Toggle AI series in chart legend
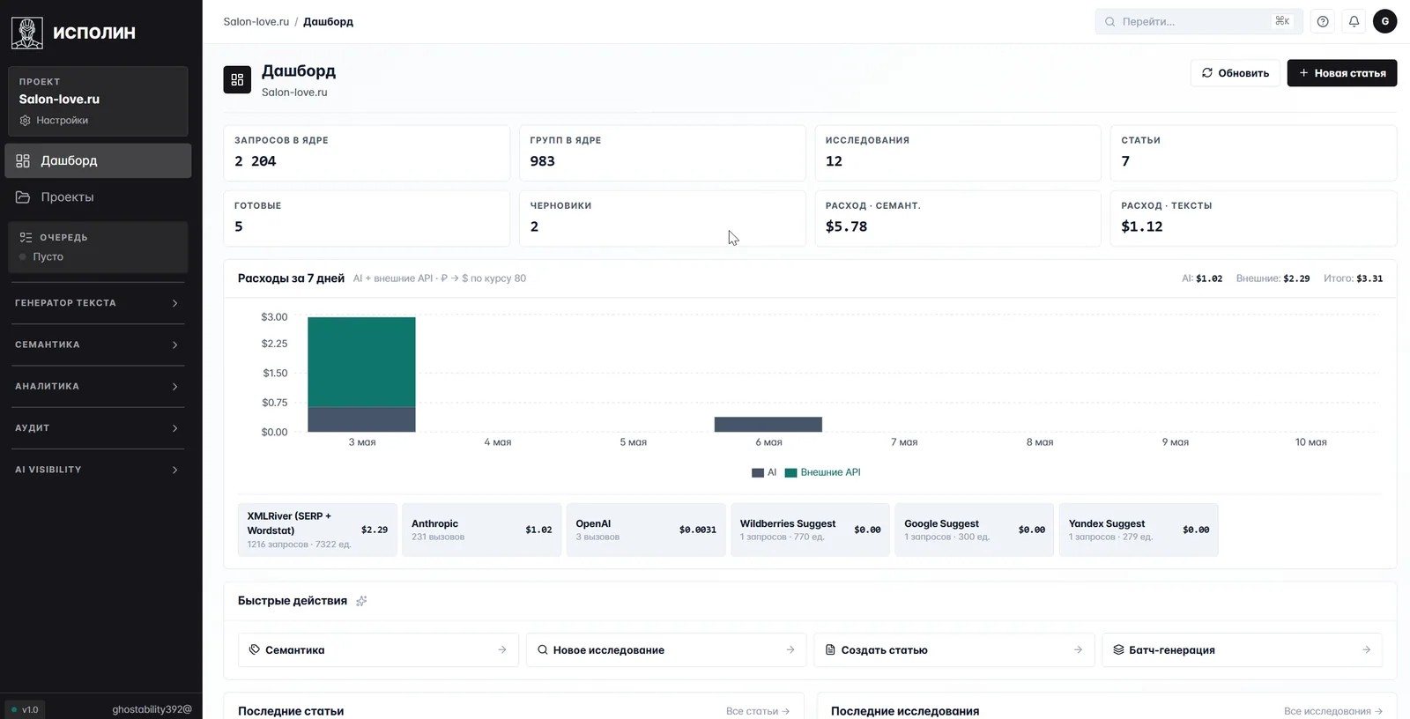 [764, 472]
